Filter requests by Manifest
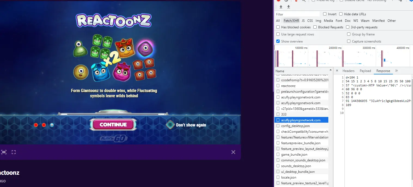Screen dimensions: 413x187 click(378, 20)
